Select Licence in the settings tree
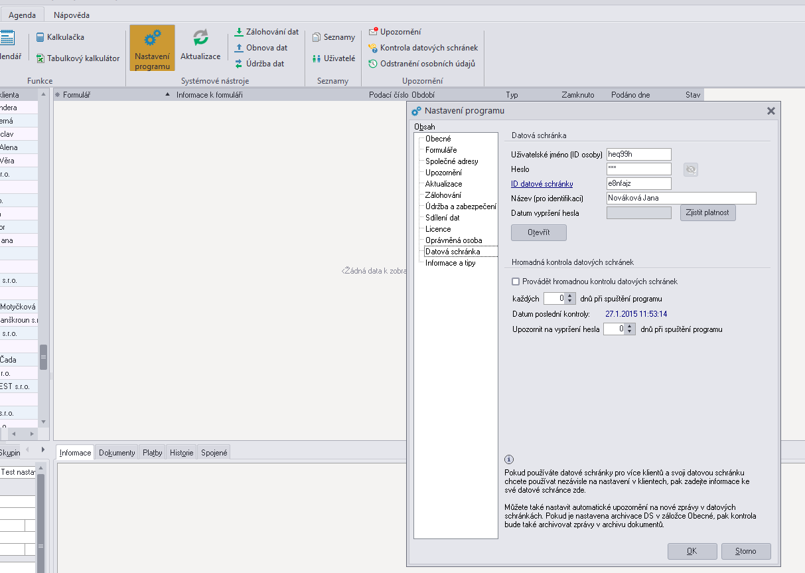 pos(438,229)
